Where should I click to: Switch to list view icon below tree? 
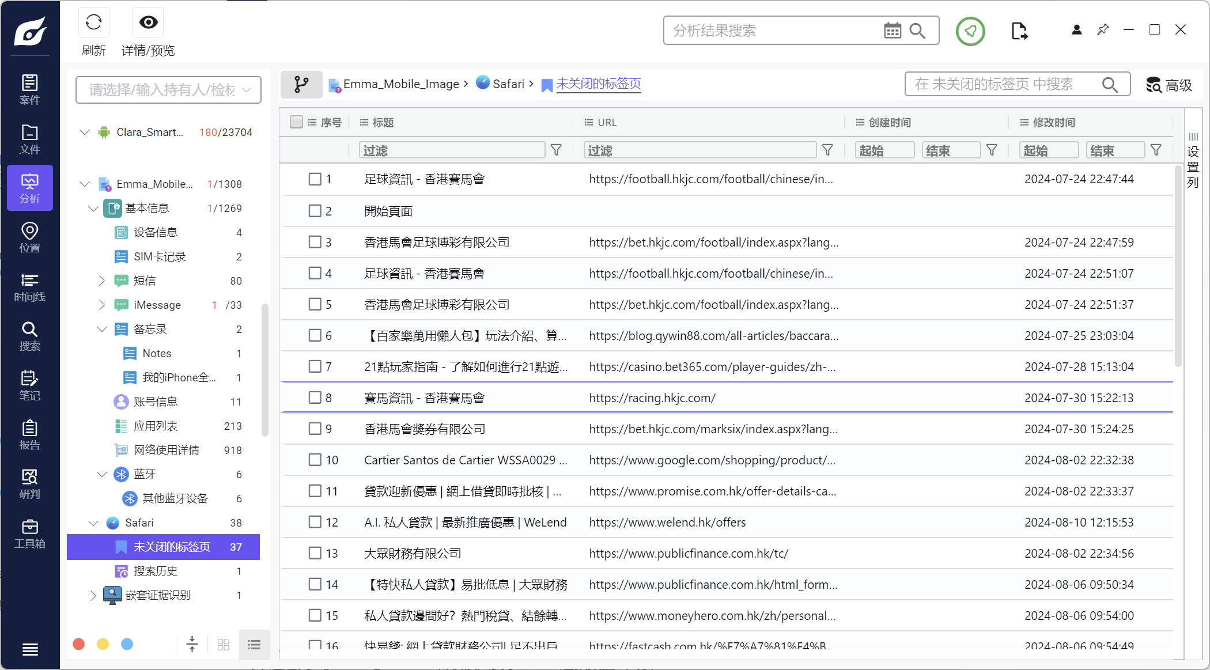click(x=254, y=645)
